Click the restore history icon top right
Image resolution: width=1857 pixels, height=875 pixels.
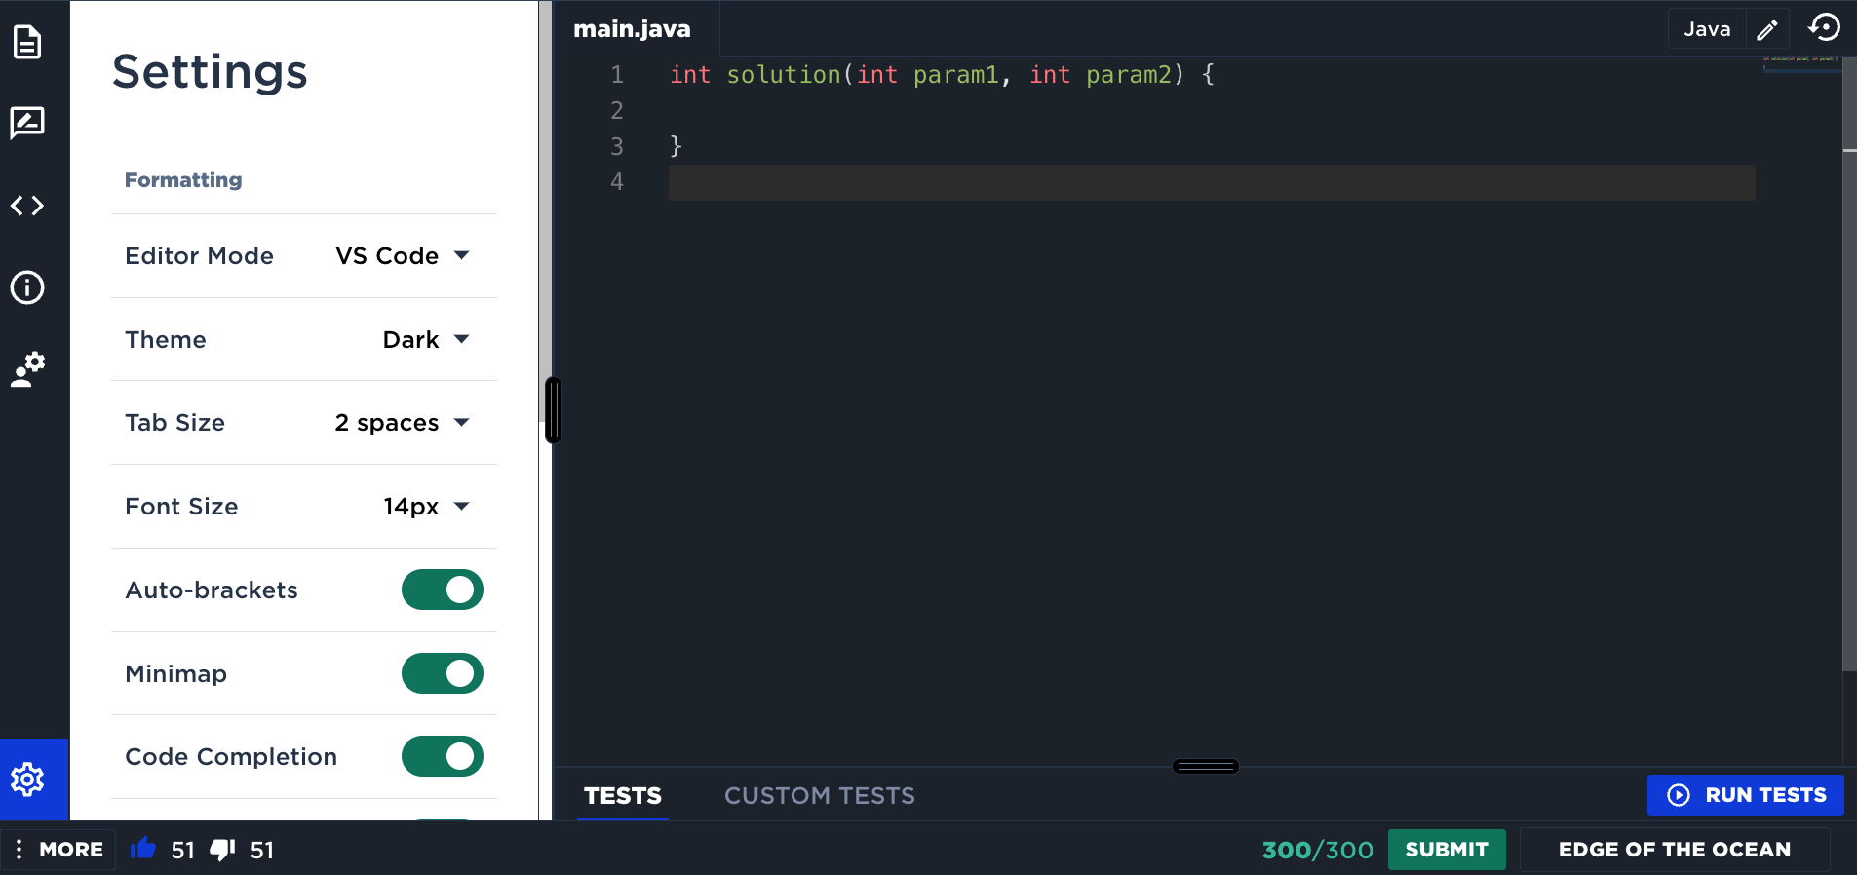pos(1824,28)
